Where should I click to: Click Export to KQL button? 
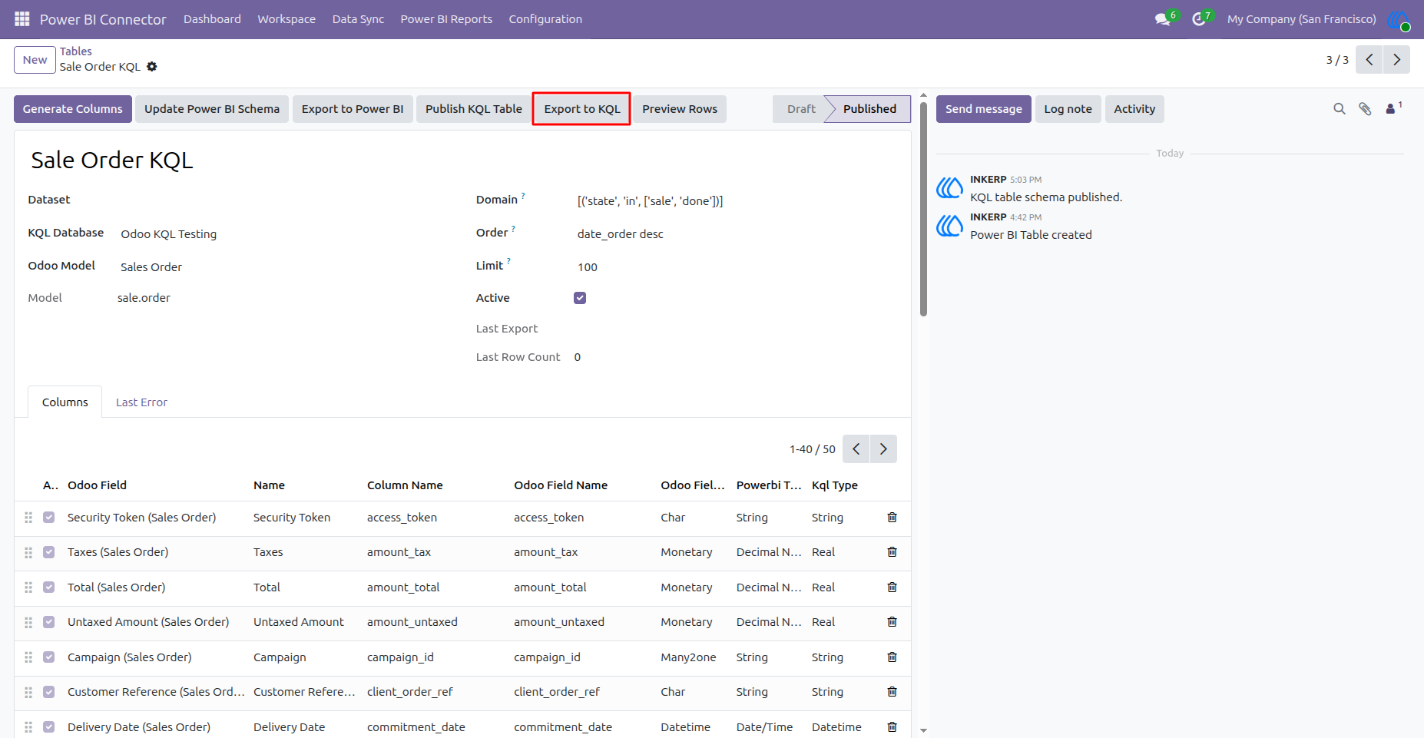tap(582, 109)
